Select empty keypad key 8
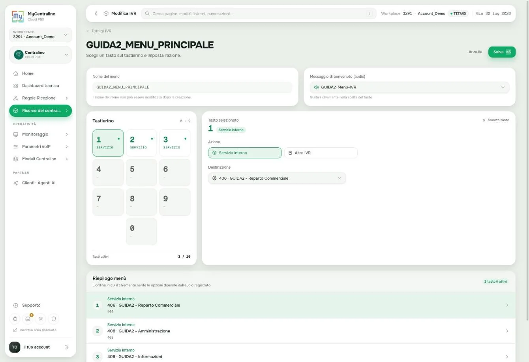The height and width of the screenshot is (362, 529). pyautogui.click(x=141, y=202)
